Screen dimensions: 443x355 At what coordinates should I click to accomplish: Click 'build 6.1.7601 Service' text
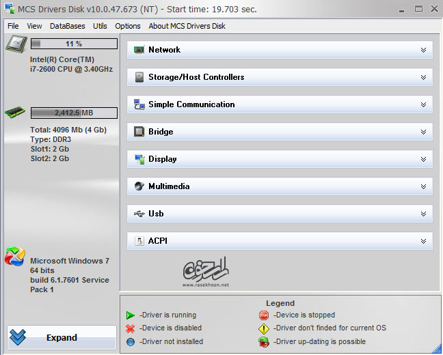click(x=70, y=280)
